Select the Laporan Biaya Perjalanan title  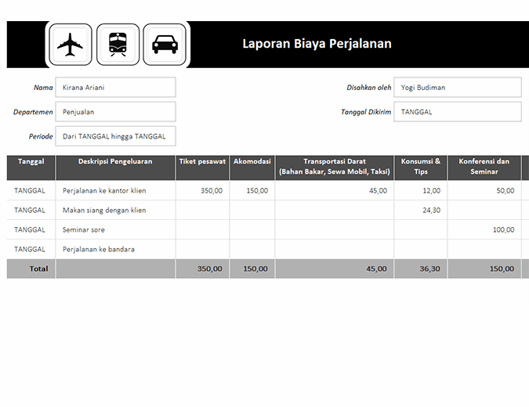pos(317,44)
